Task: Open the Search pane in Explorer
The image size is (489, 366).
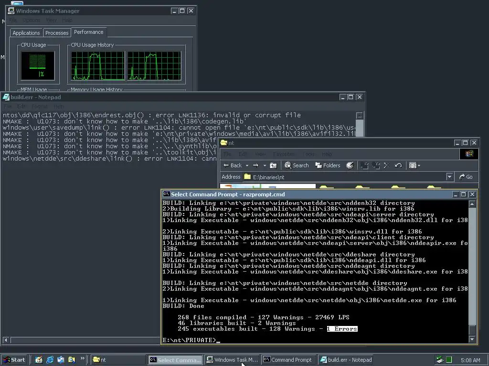Action: point(297,165)
